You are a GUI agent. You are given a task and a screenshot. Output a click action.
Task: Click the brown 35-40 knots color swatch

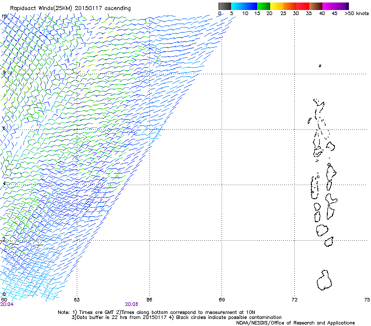coord(316,6)
